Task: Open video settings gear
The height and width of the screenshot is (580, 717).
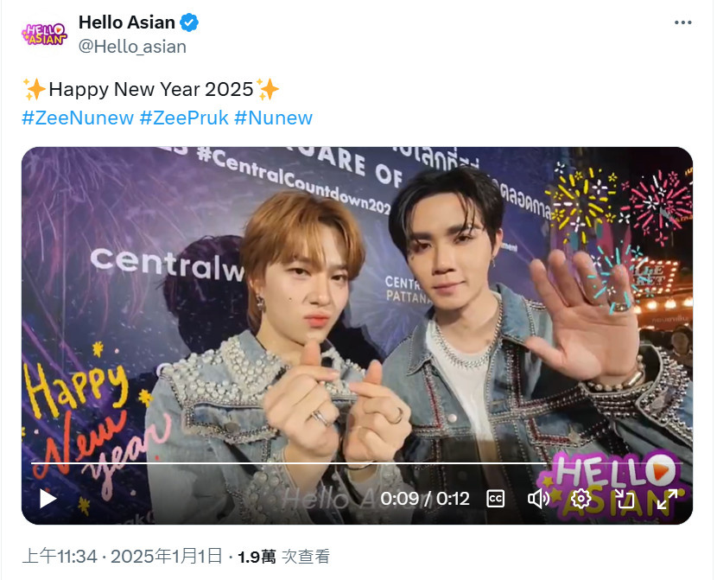Action: [x=581, y=499]
